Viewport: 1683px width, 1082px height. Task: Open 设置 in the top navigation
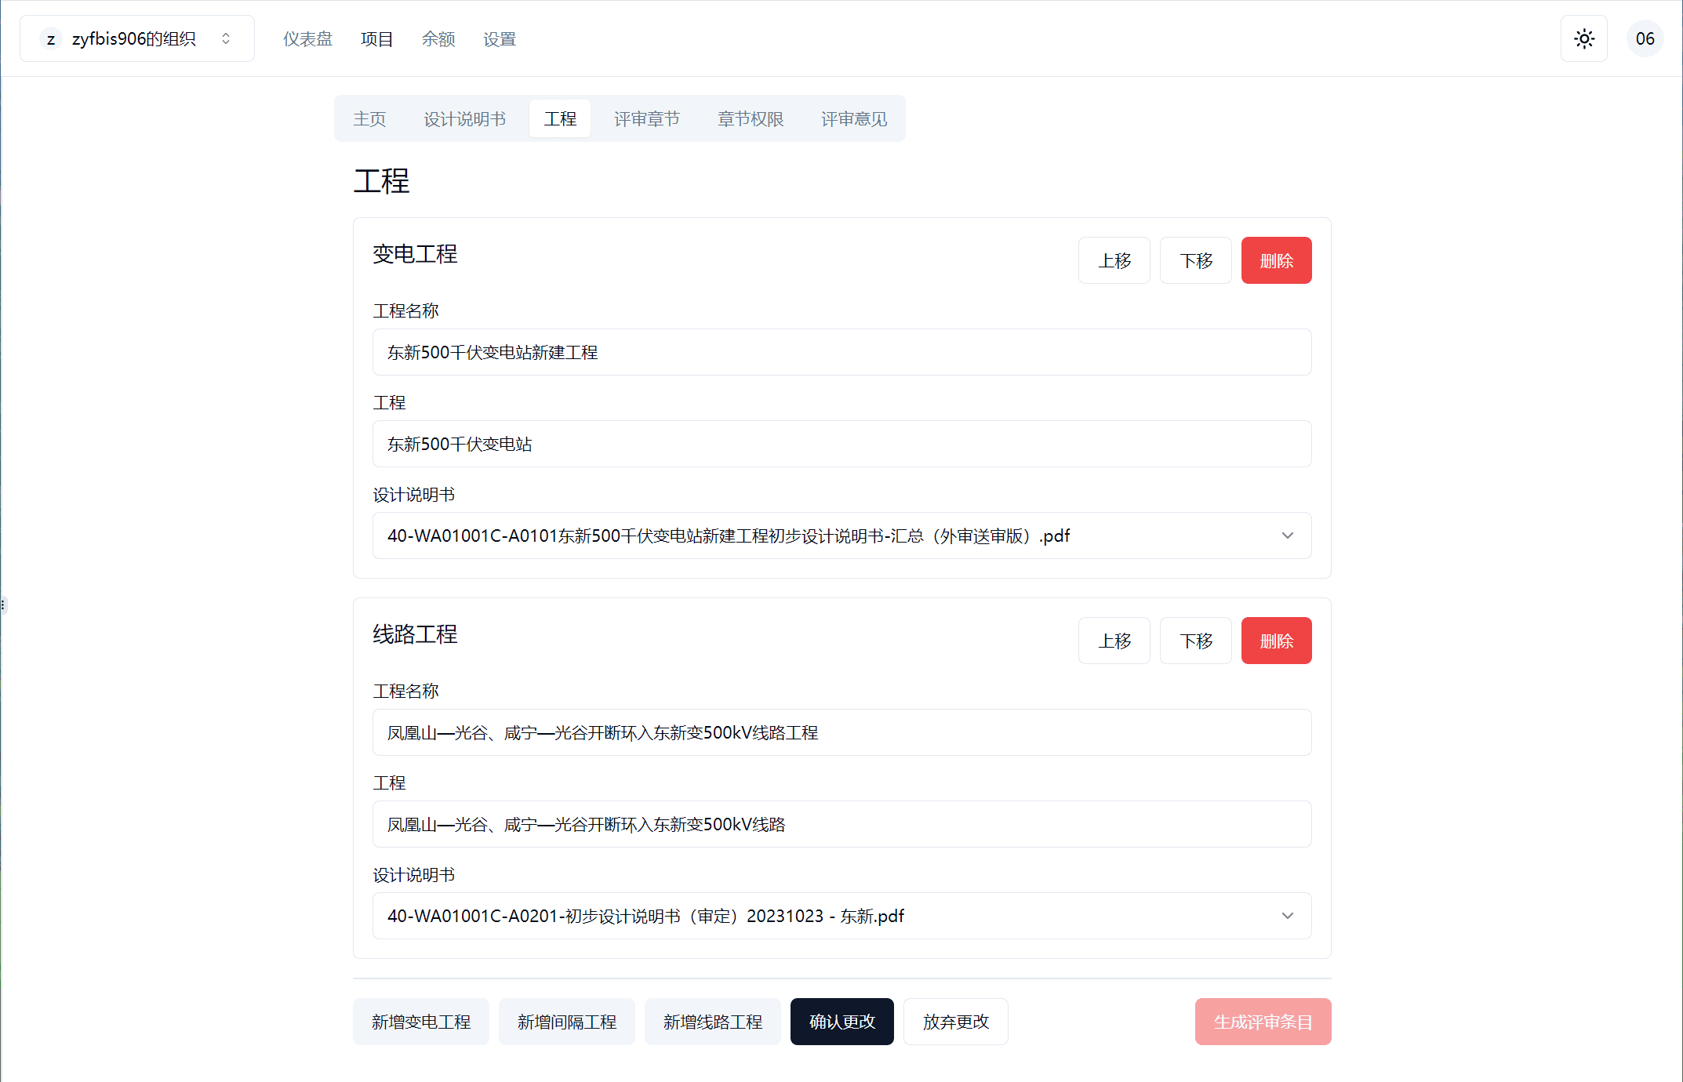499,38
